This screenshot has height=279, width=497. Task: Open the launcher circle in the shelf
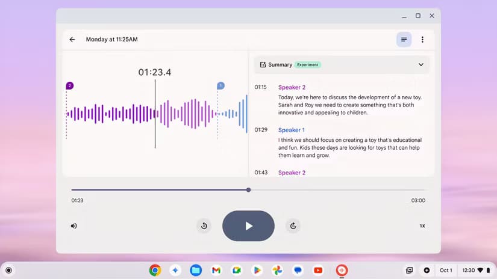(x=9, y=271)
